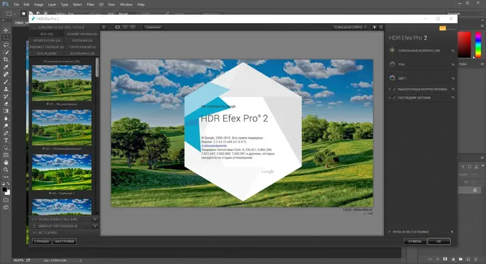
Task: Expand Последние штрихи section triangle
Action: point(389,98)
